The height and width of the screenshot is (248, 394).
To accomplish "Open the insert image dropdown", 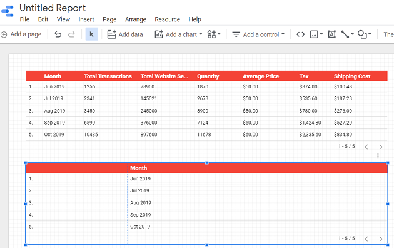I will point(316,34).
